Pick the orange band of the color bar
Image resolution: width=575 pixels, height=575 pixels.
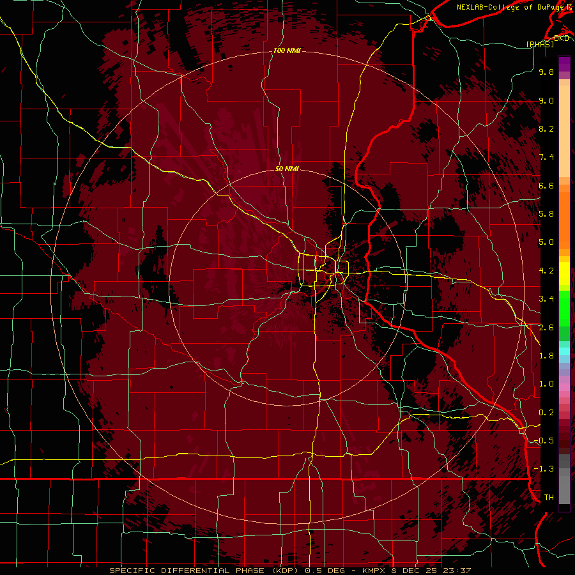[564, 220]
